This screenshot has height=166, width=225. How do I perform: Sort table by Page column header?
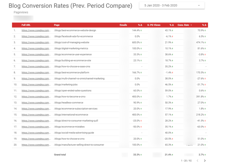pyautogui.click(x=57, y=25)
